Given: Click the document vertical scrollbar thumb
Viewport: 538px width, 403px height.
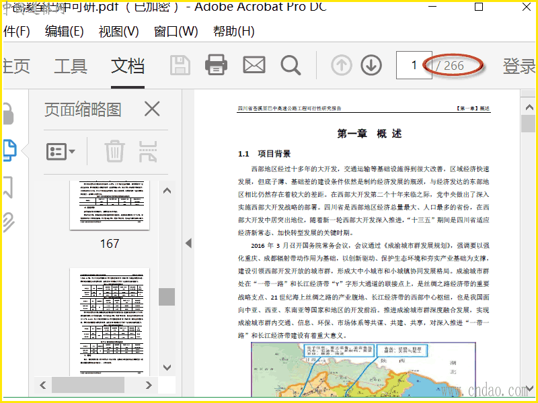Looking at the screenshot, I should pyautogui.click(x=528, y=124).
